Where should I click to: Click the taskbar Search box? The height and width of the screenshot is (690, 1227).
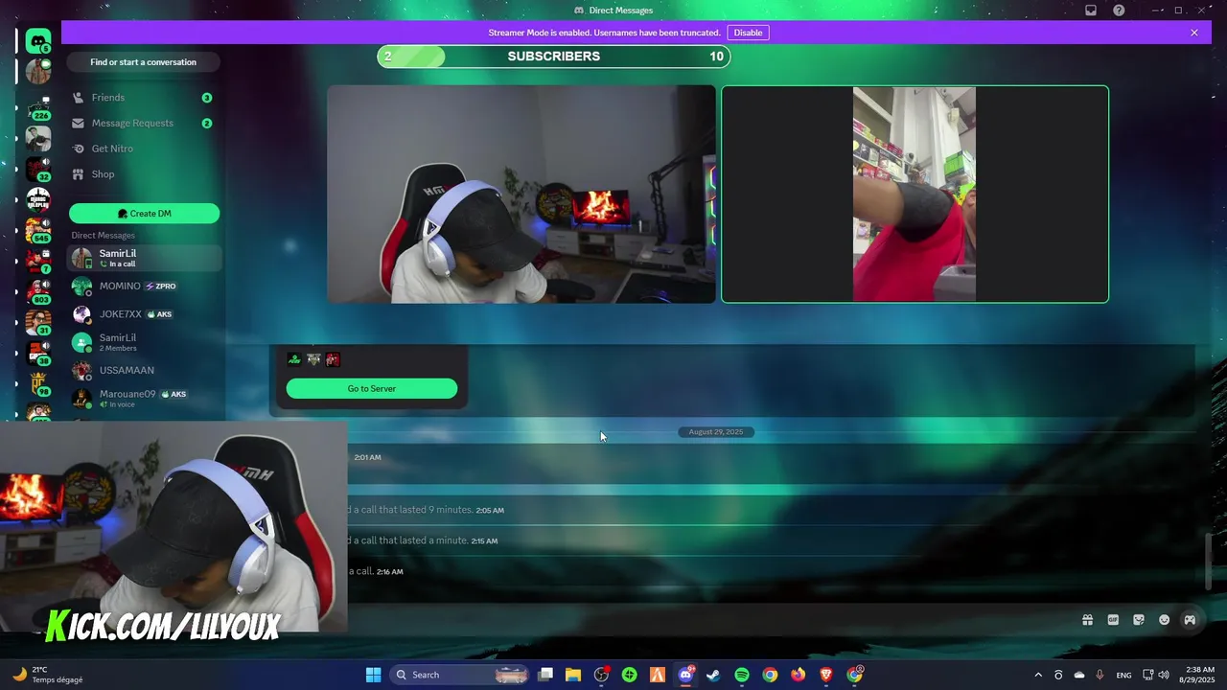pyautogui.click(x=461, y=675)
